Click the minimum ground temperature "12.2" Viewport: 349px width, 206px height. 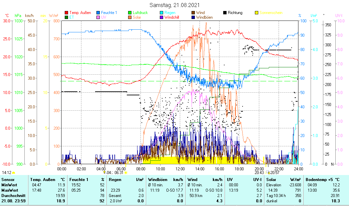pyautogui.click(x=336, y=185)
